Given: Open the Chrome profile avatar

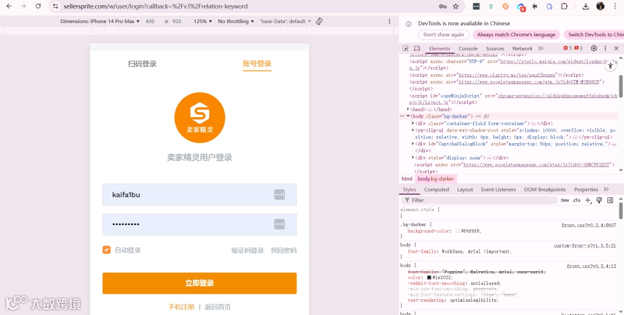Looking at the screenshot, I should click(600, 6).
